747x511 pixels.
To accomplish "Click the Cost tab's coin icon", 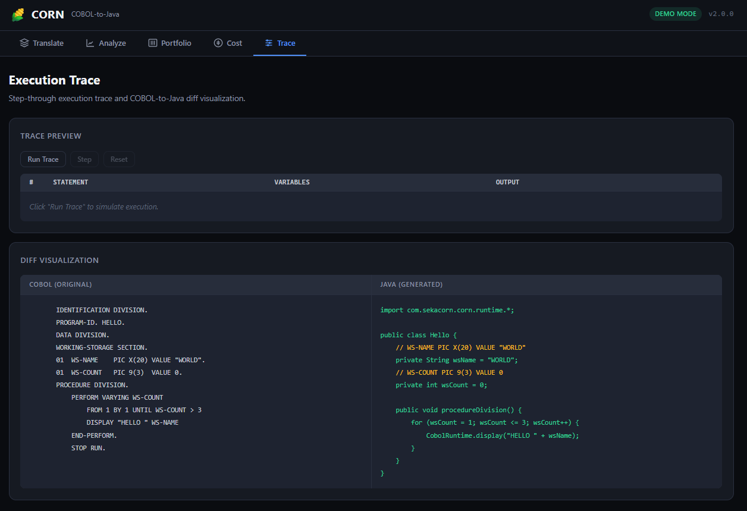I will tap(218, 43).
